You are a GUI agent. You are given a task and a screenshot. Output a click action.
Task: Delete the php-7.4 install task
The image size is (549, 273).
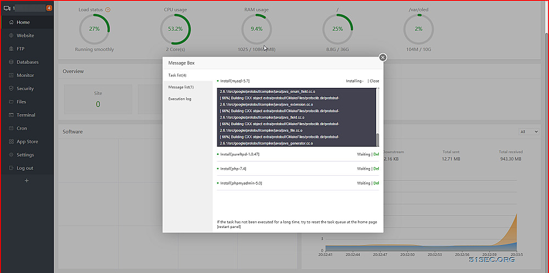tap(377, 169)
